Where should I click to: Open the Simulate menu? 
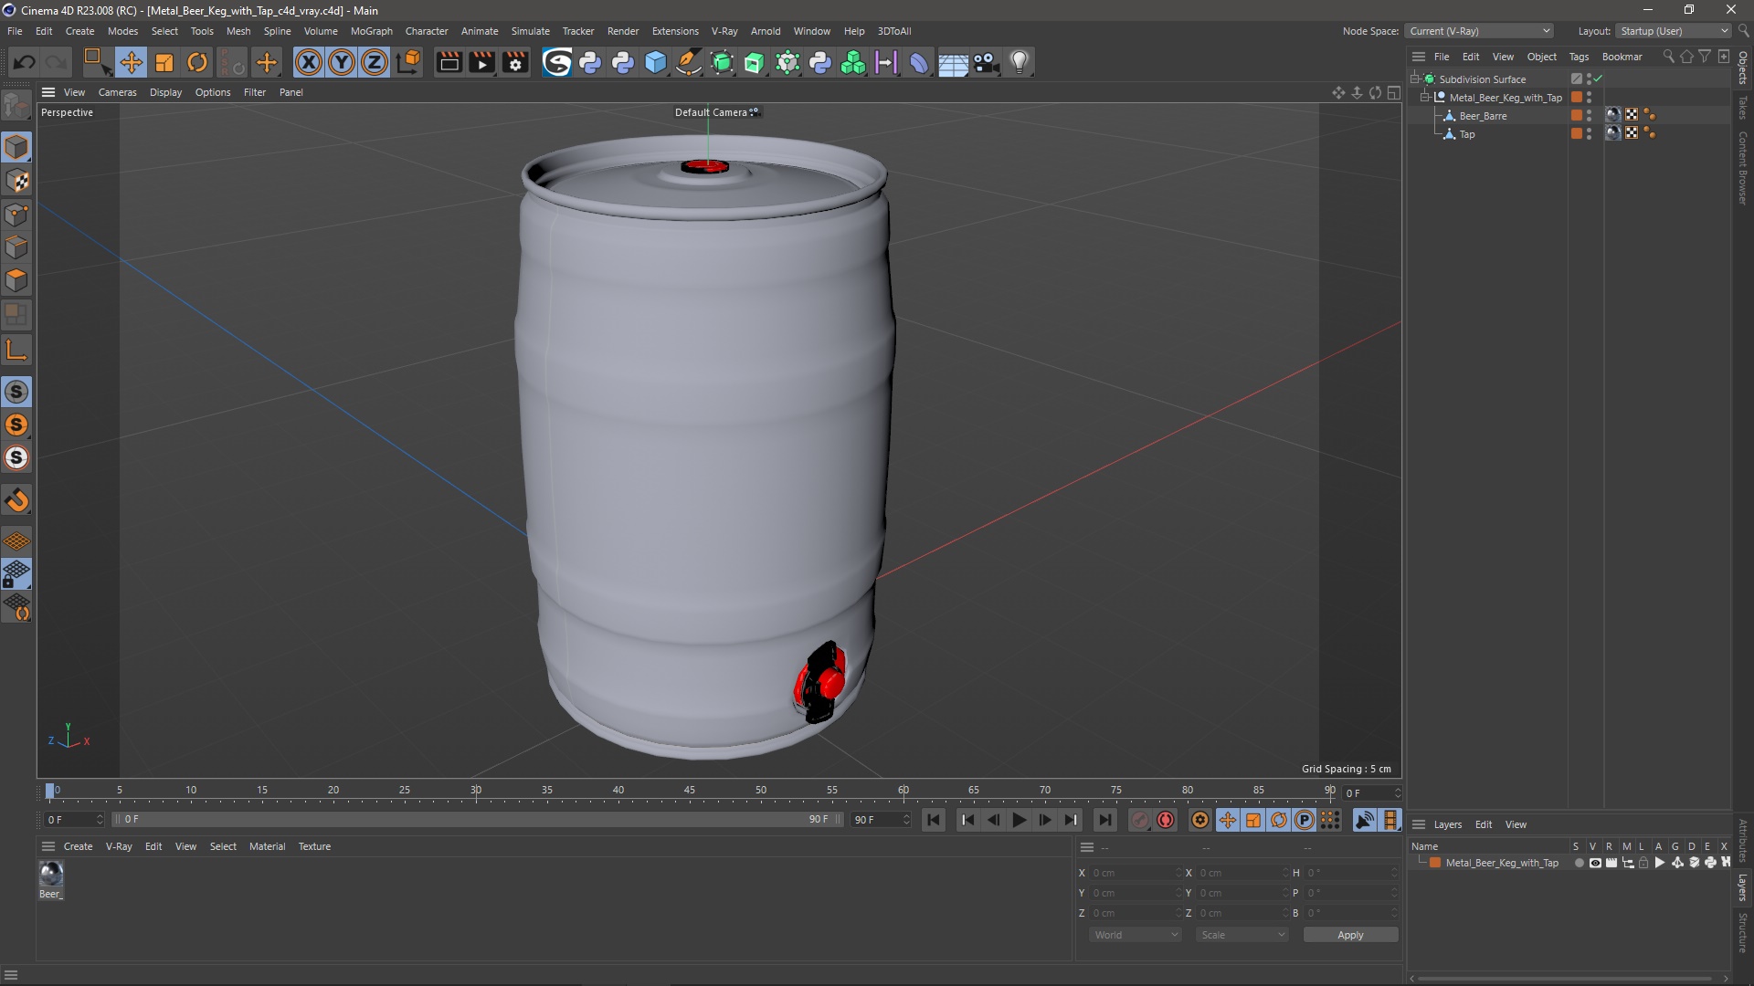click(530, 31)
